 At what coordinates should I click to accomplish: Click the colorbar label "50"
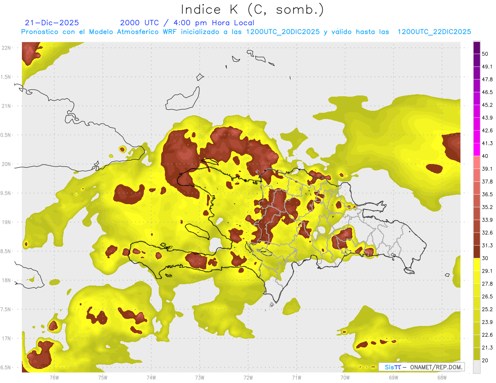click(485, 54)
